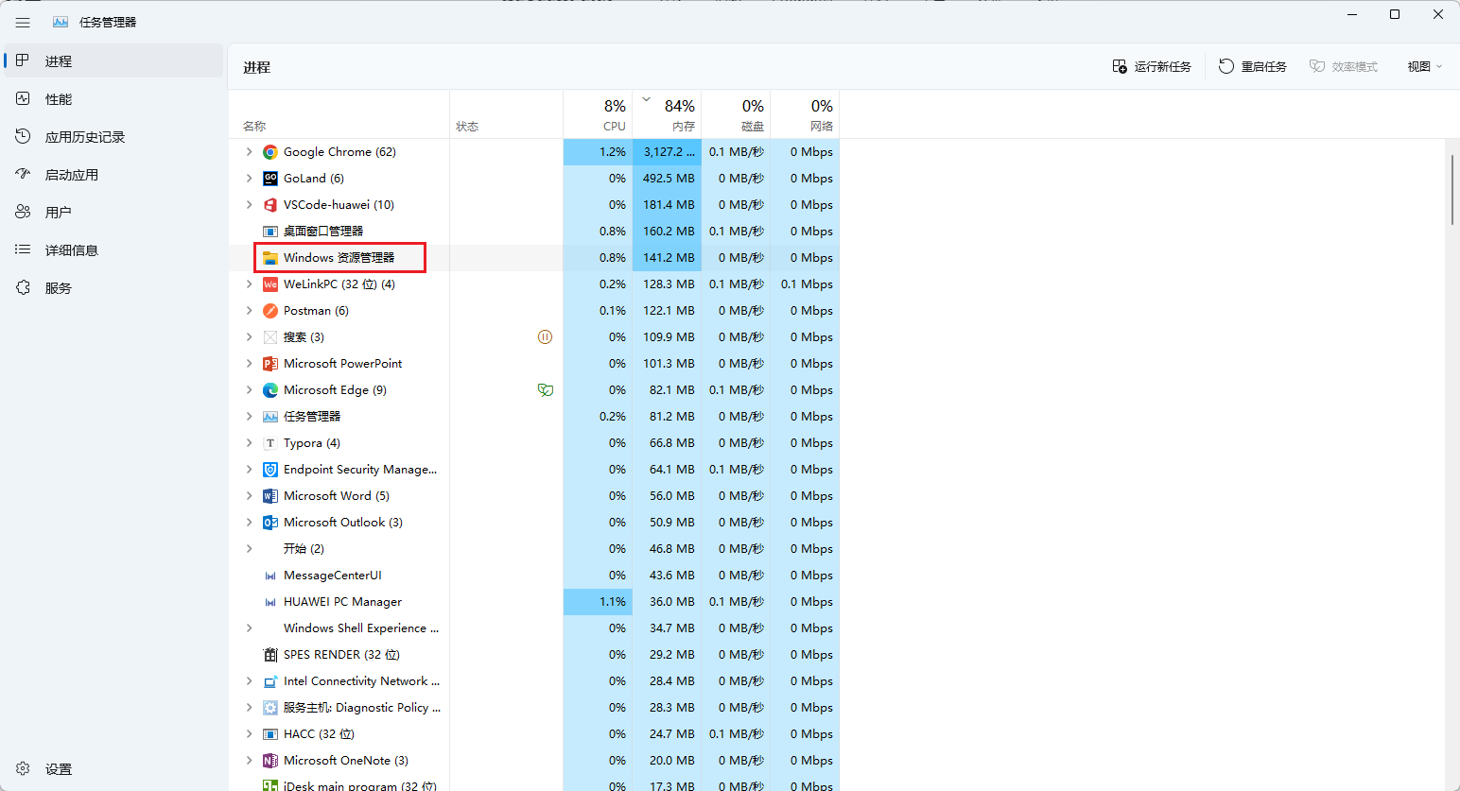
Task: Open the 启动应用 page
Action: tap(113, 175)
